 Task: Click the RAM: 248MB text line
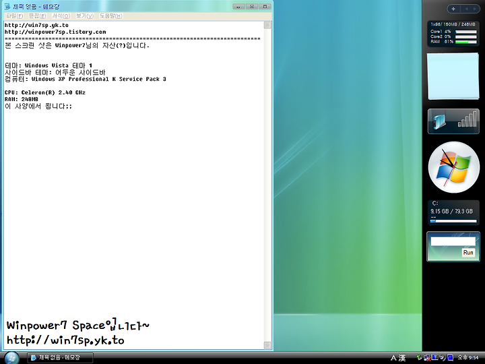22,99
